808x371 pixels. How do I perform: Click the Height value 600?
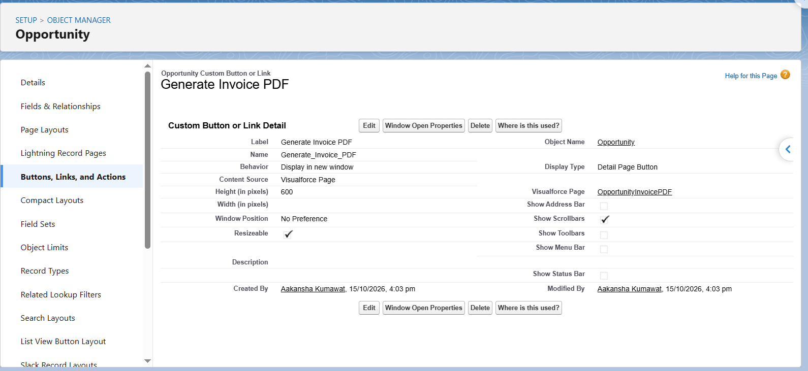point(287,192)
